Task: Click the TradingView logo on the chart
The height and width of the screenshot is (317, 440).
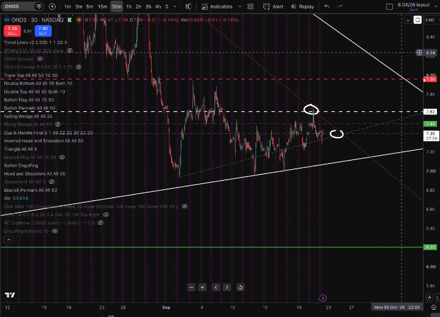Action: pos(10,295)
